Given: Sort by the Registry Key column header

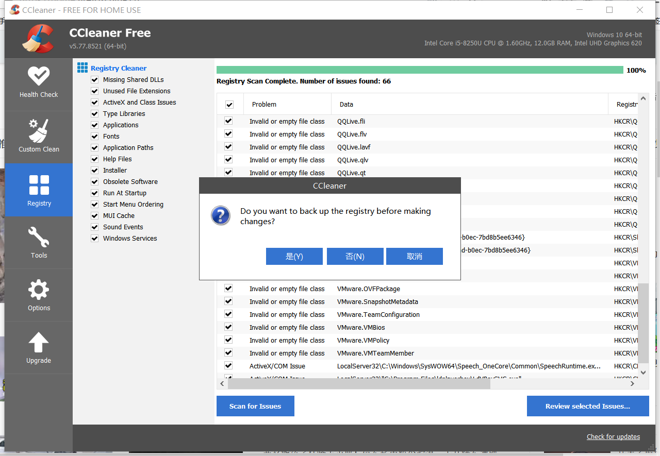Looking at the screenshot, I should 623,104.
